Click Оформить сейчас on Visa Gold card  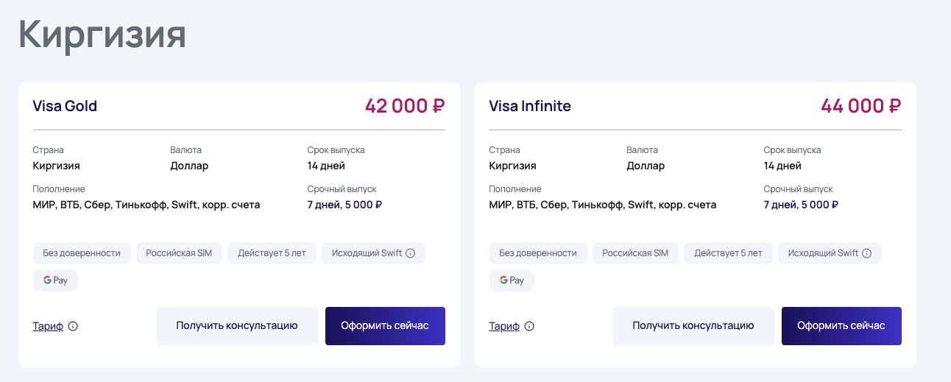tap(385, 326)
